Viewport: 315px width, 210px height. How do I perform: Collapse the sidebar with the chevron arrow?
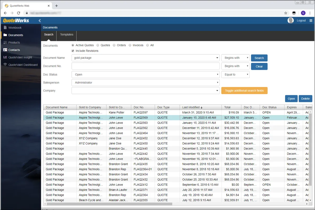pos(40,20)
